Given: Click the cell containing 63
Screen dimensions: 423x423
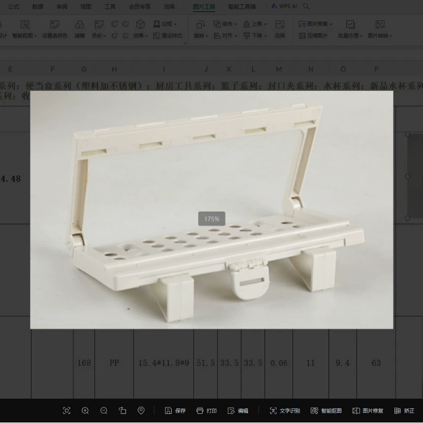Looking at the screenshot, I should 376,363.
